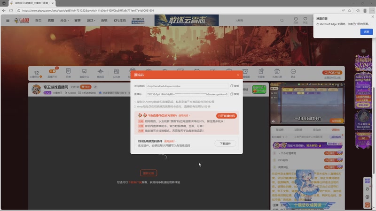Select the 天不老情难绝 viewer row
Screen dimensions: 376x211
coord(308,153)
